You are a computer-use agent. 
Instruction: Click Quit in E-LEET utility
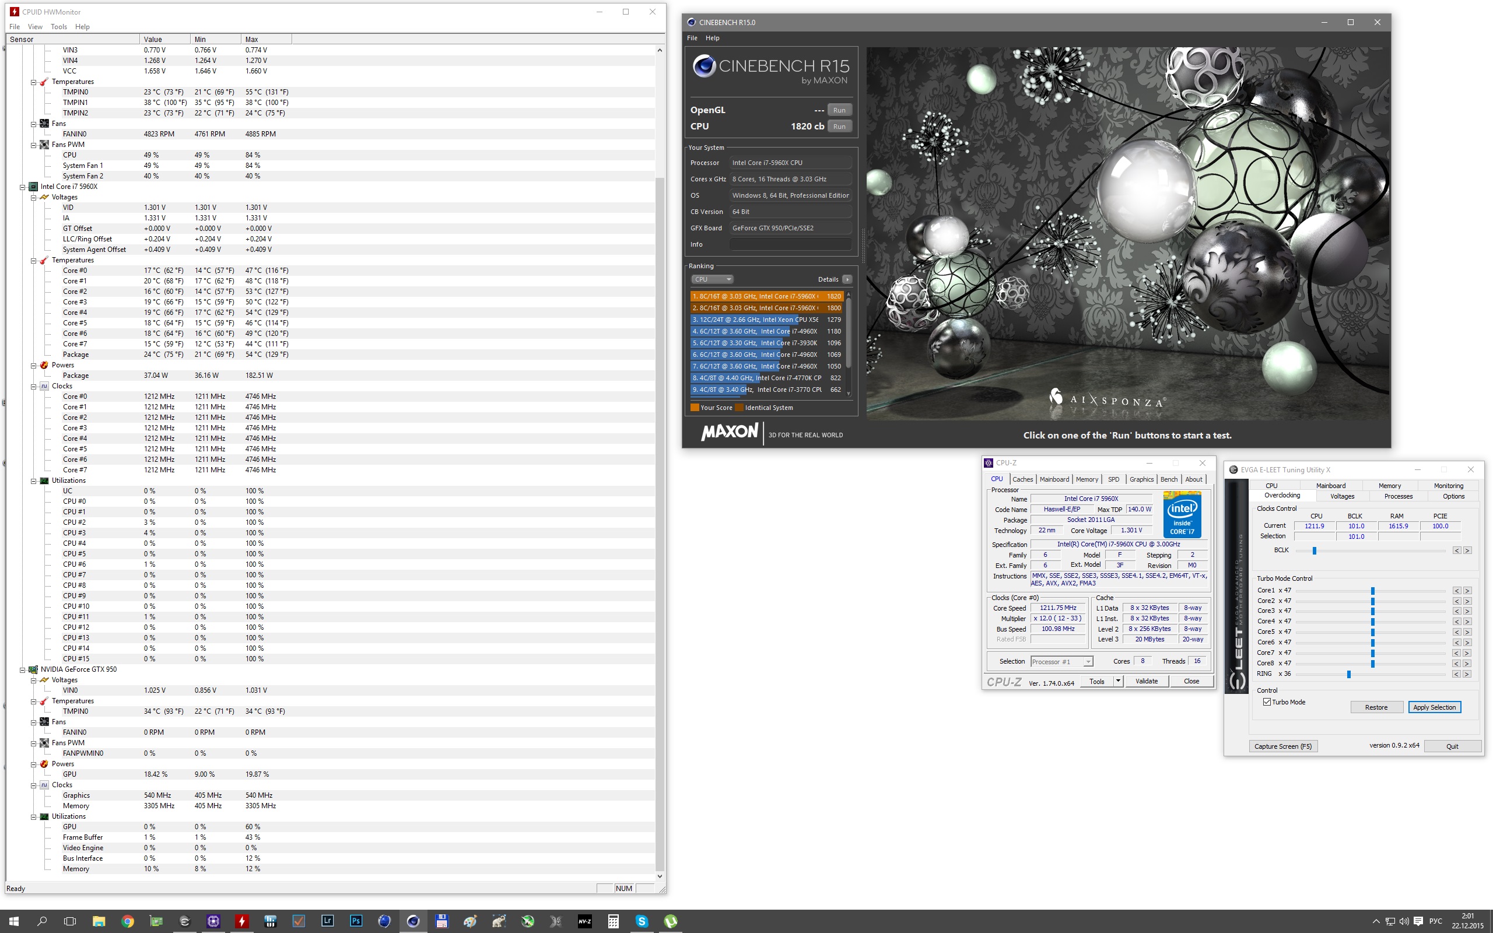(x=1452, y=746)
